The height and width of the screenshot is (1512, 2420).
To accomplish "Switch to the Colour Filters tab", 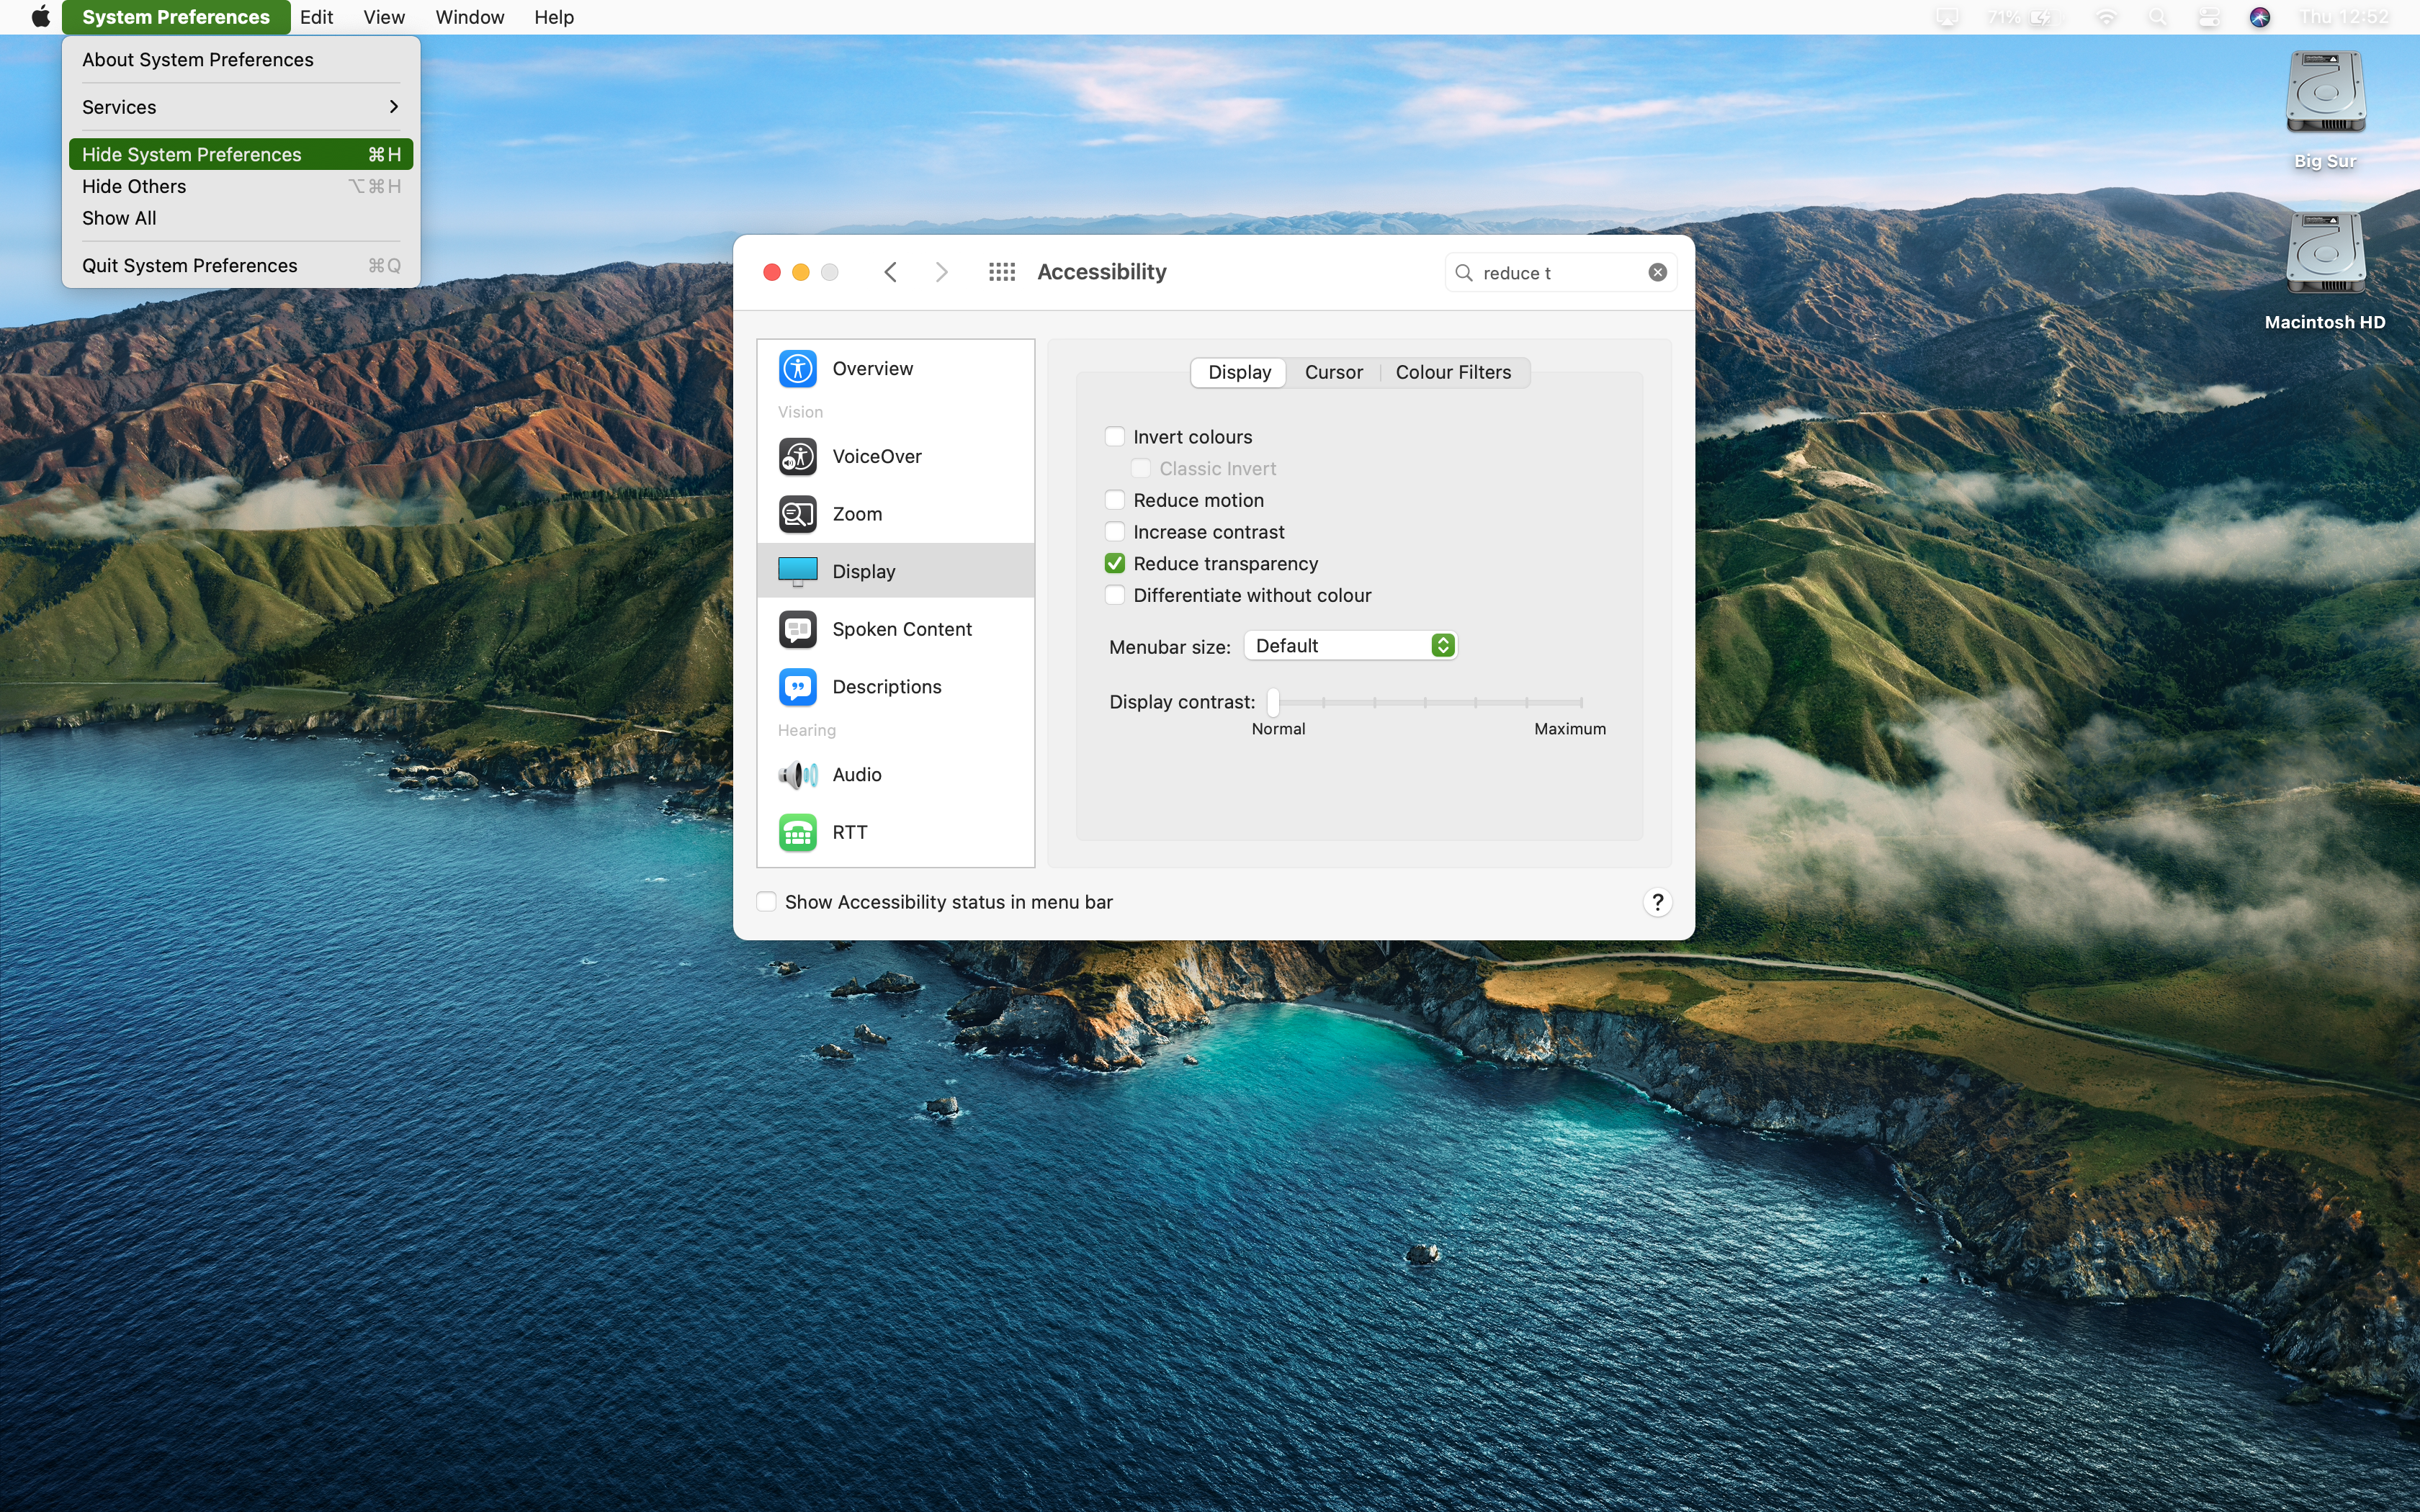I will [1452, 372].
